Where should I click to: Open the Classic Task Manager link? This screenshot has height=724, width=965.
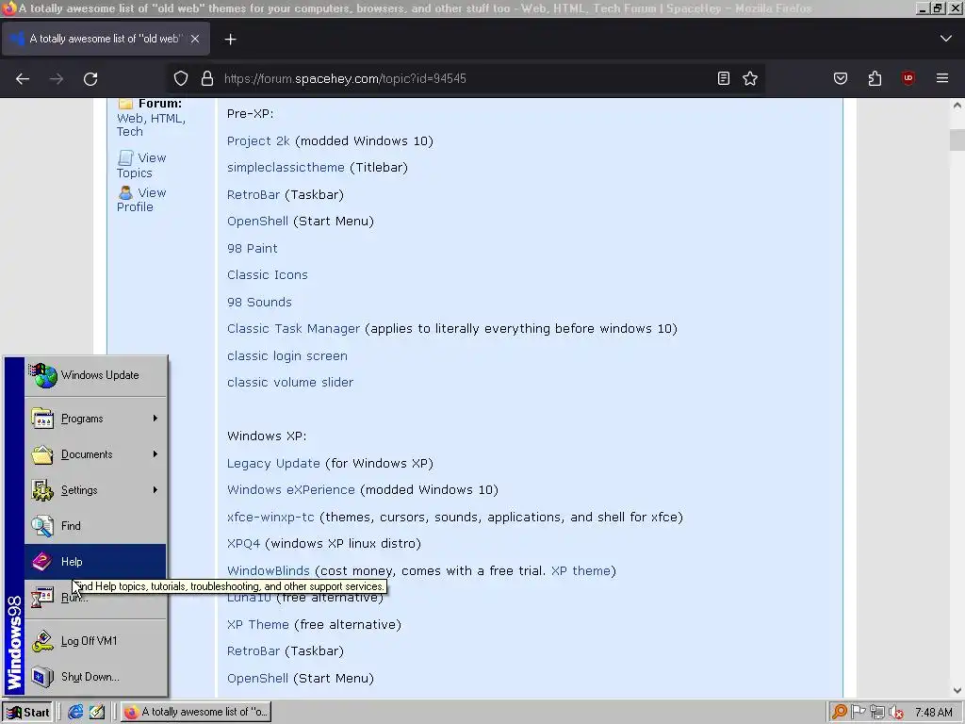(293, 329)
